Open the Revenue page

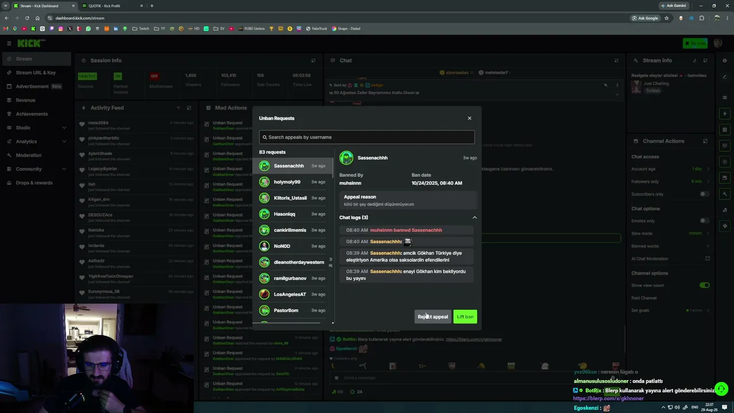(x=36, y=100)
